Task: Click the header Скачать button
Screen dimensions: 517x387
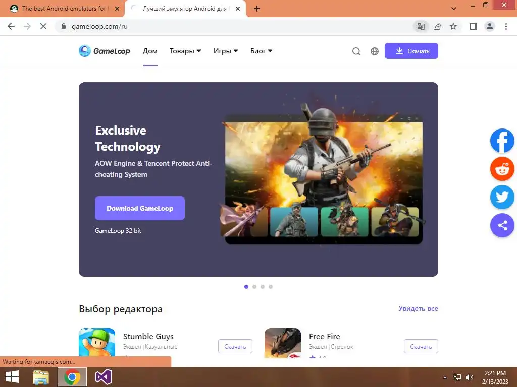Action: pos(411,51)
